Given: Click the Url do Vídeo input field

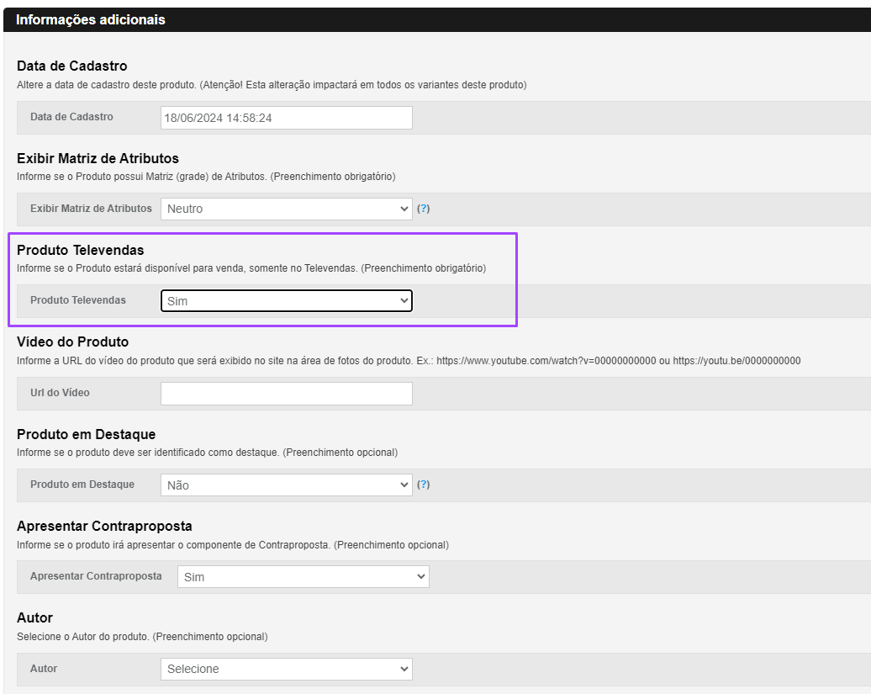Looking at the screenshot, I should point(287,394).
